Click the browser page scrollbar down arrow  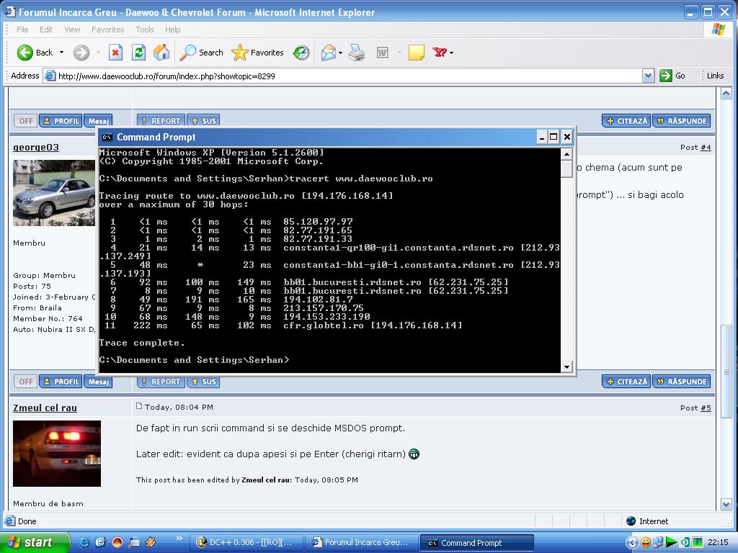(726, 505)
